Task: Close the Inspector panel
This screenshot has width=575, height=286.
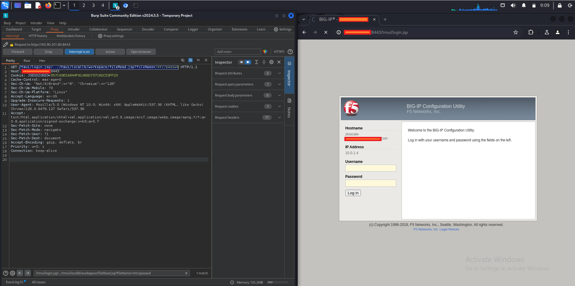Action: [279, 62]
